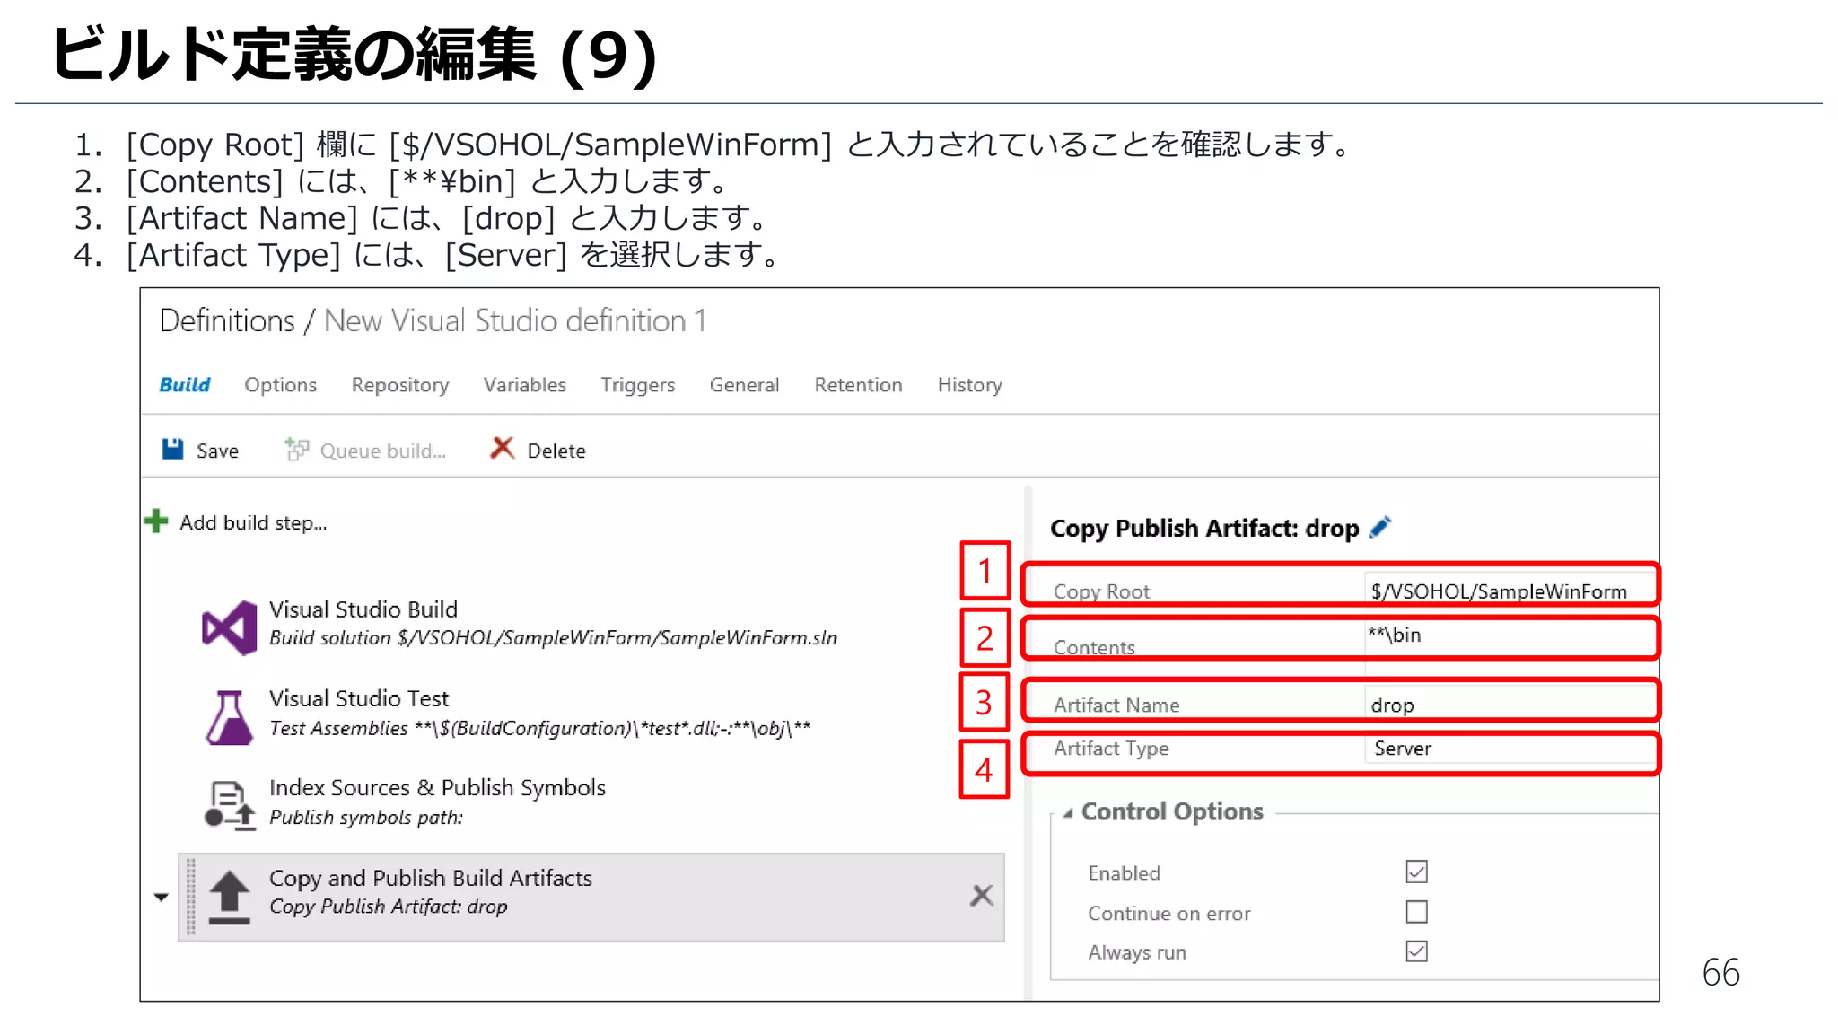Switch to the Build tab

185,384
